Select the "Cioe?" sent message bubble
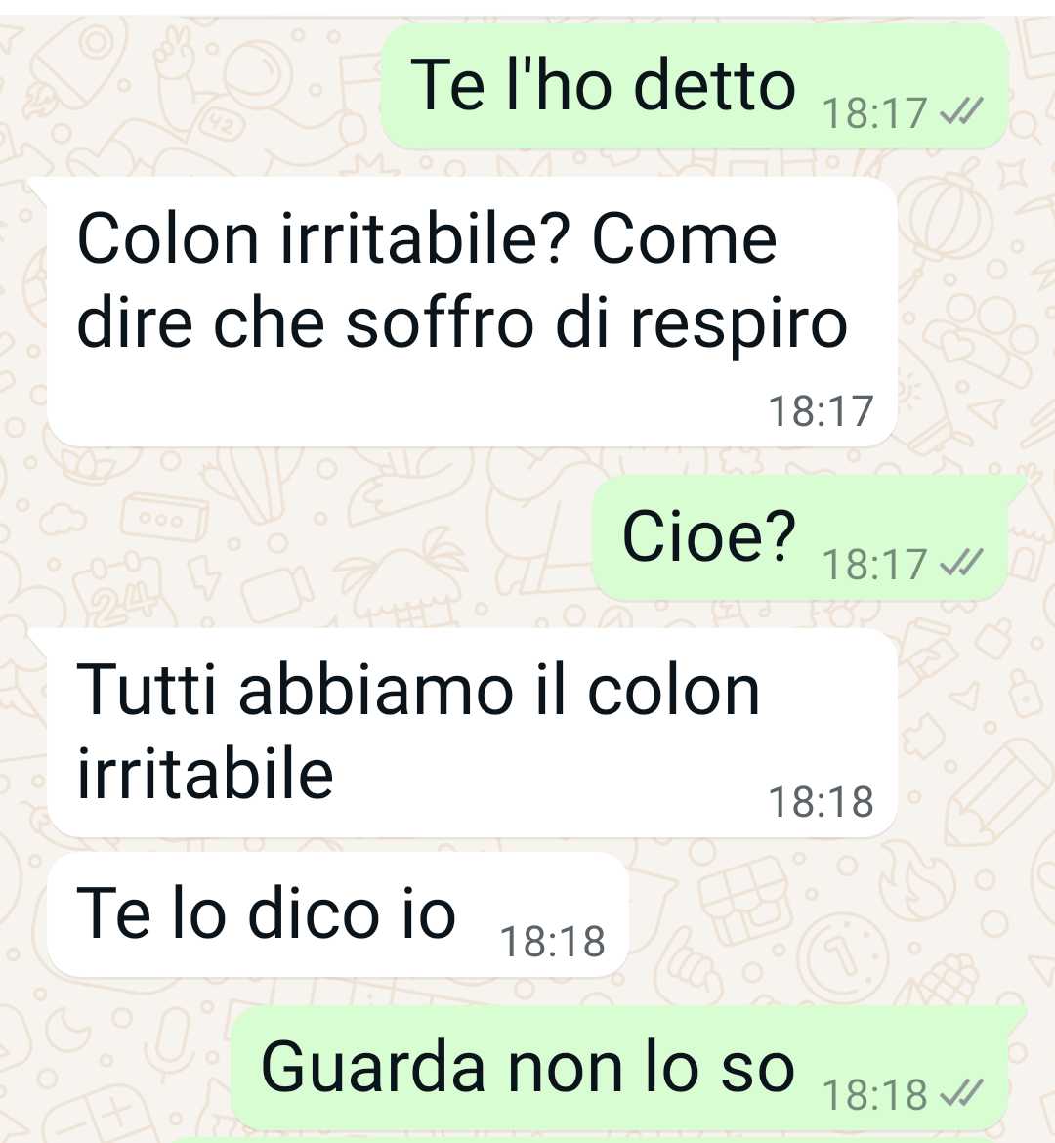 (x=801, y=538)
